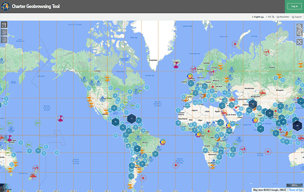Click the multicolor marker on Brazil's east coast

[x=163, y=142]
